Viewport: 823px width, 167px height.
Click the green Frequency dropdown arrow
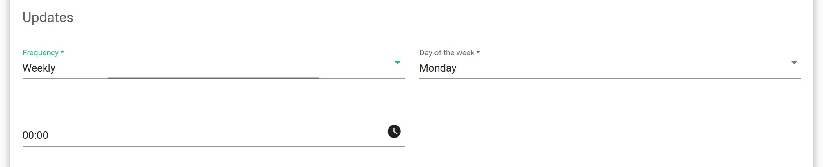[x=397, y=62]
